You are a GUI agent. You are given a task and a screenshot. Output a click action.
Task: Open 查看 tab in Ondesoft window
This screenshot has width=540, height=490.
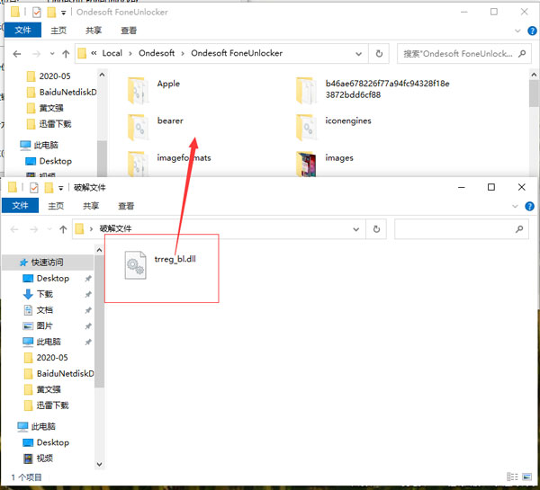[129, 31]
